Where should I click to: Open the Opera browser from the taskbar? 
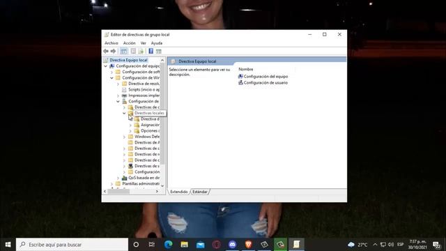(x=217, y=245)
